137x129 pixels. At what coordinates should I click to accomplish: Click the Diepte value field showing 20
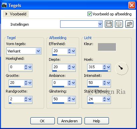click(60, 67)
